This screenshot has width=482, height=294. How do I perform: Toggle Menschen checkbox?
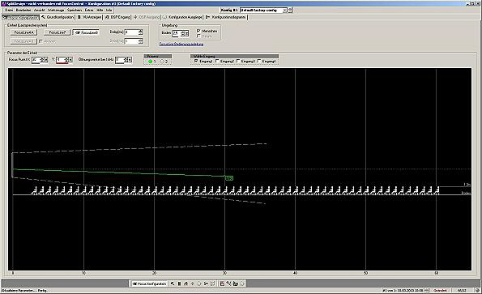coord(198,31)
